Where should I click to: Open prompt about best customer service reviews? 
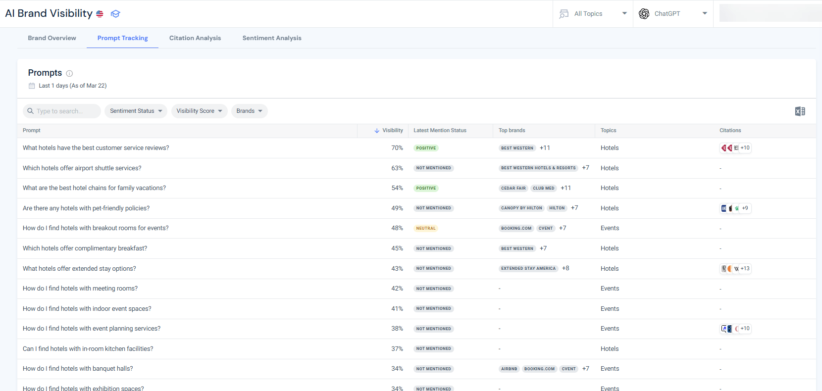coord(96,148)
